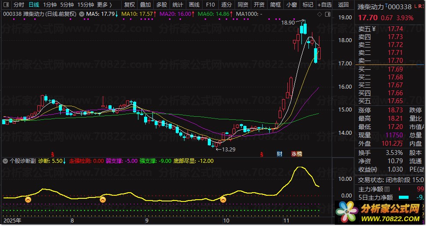This screenshot has height=226, width=427.
Task: Click the latest price 17.70 in quote panel
Action: (x=368, y=18)
